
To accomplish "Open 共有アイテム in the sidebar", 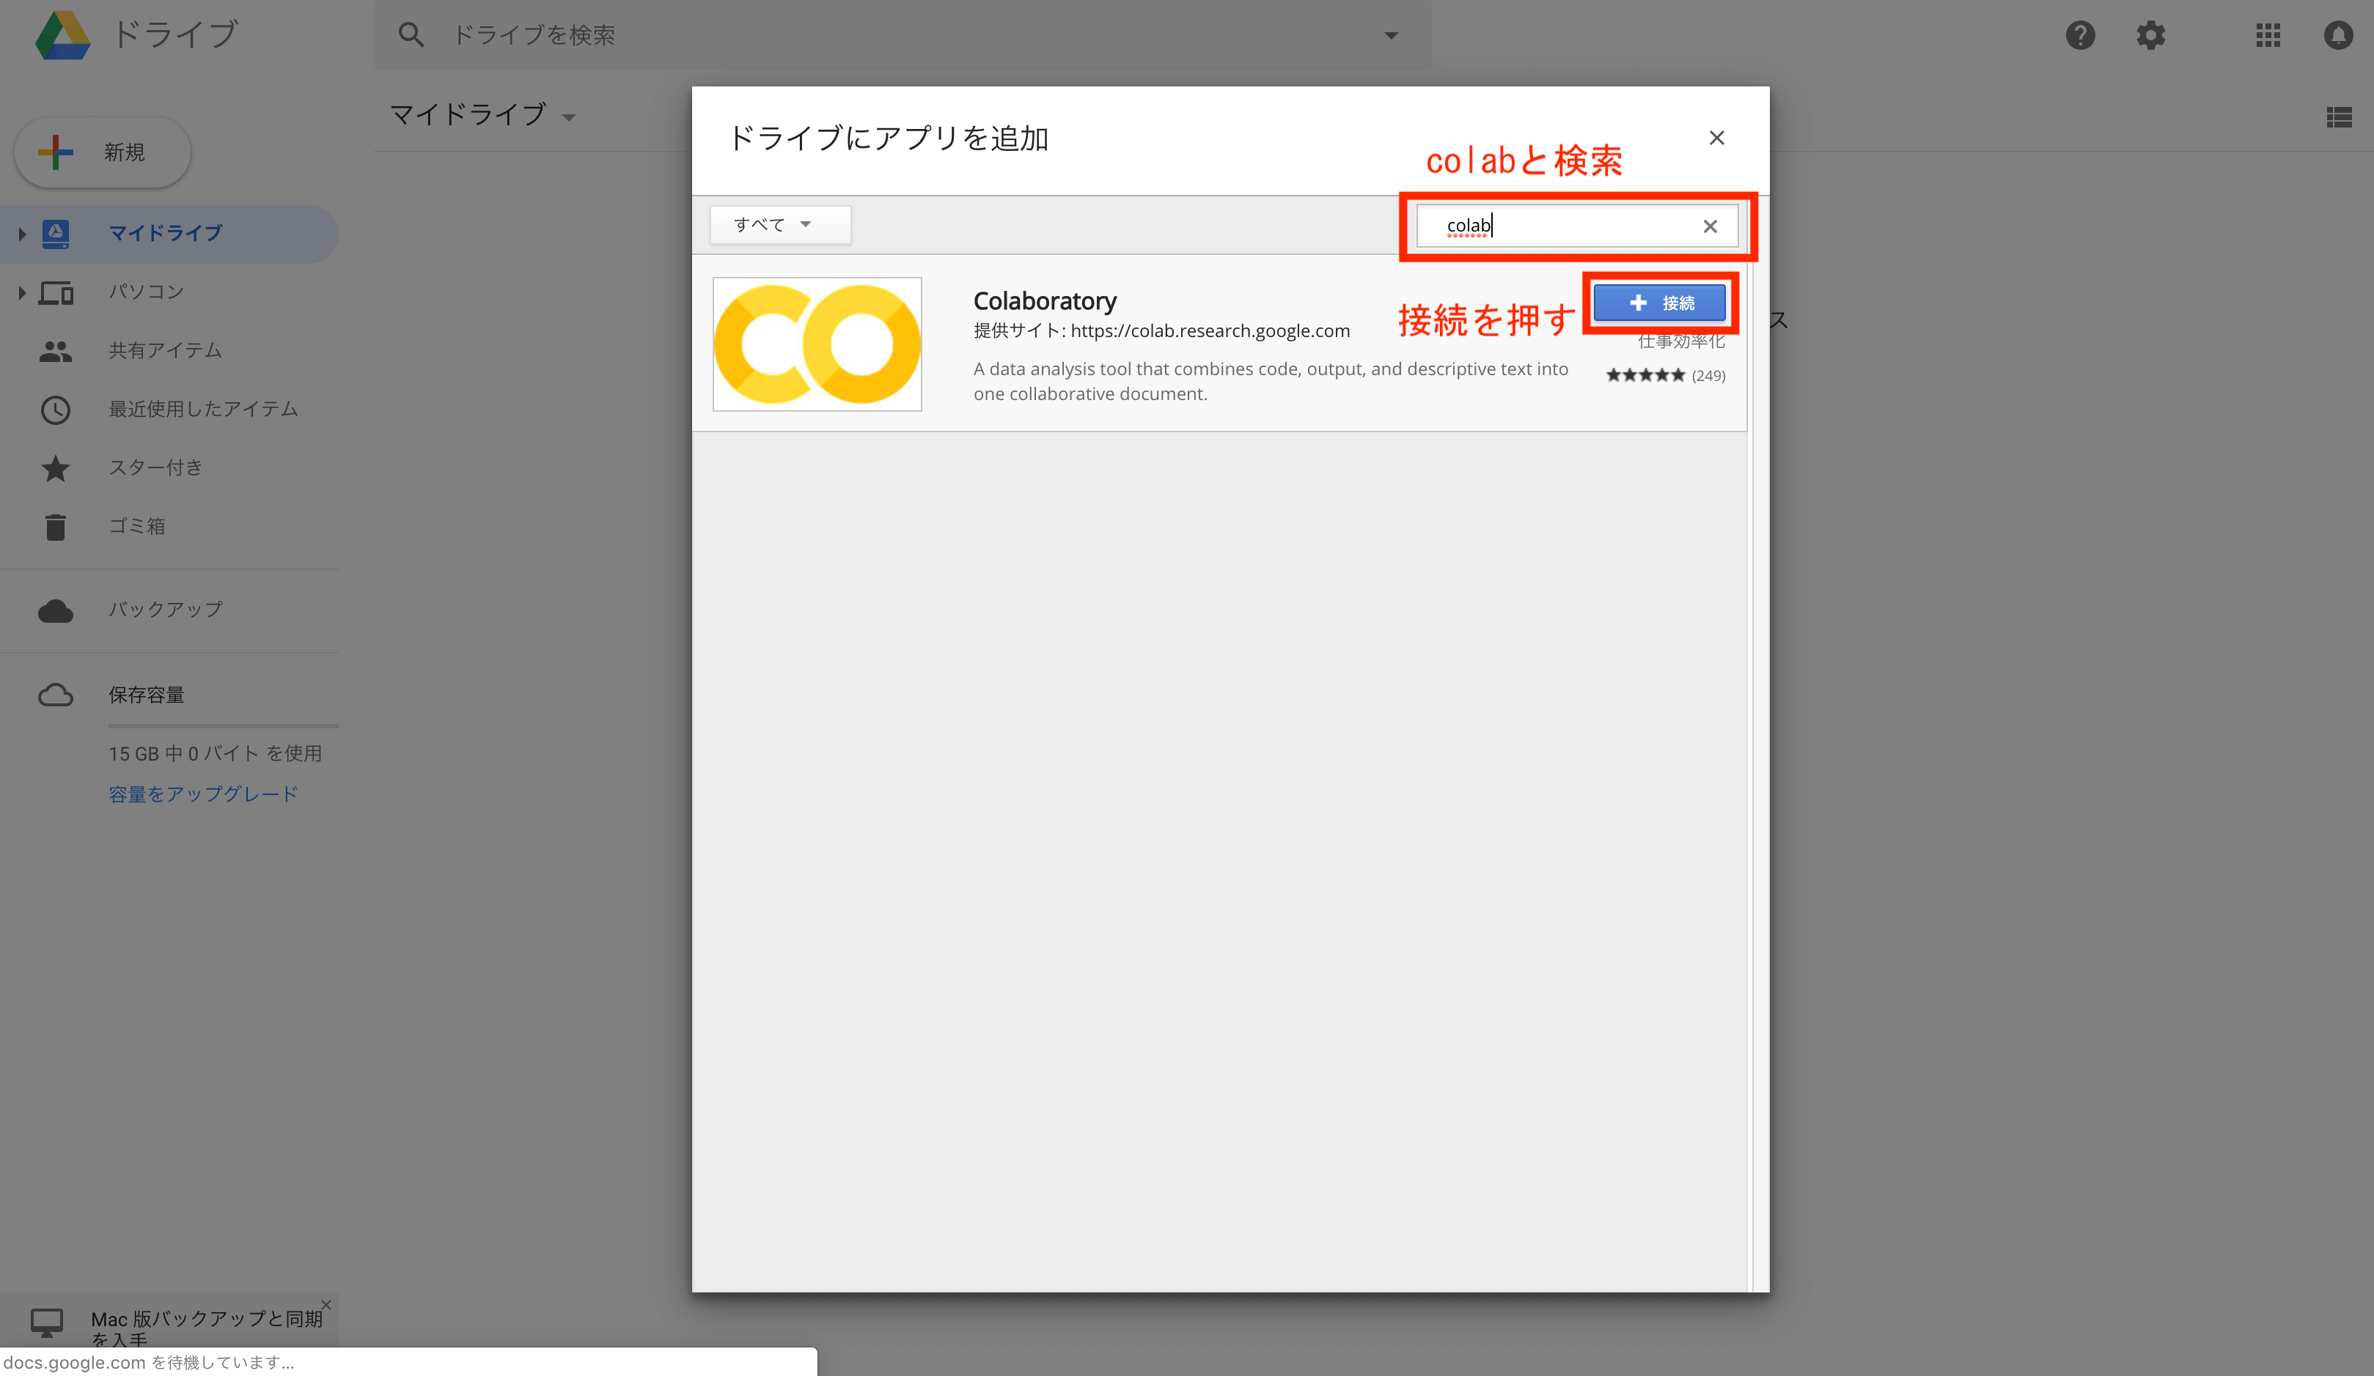I will pyautogui.click(x=169, y=351).
